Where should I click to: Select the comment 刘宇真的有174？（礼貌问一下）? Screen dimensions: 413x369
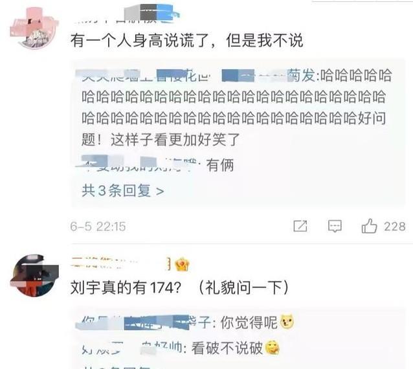(179, 287)
